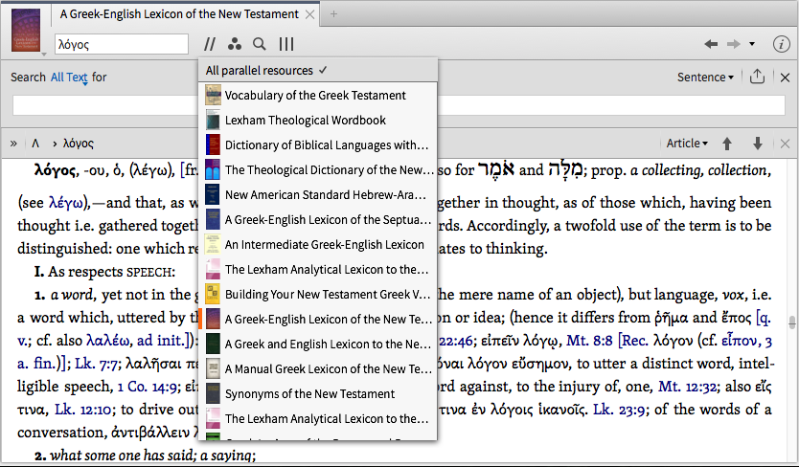This screenshot has height=467, width=799.
Task: Close the locator bar
Action: 786,144
